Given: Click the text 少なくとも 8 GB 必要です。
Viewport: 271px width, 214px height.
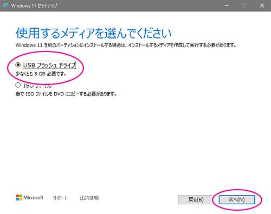Looking at the screenshot, I should pos(41,74).
